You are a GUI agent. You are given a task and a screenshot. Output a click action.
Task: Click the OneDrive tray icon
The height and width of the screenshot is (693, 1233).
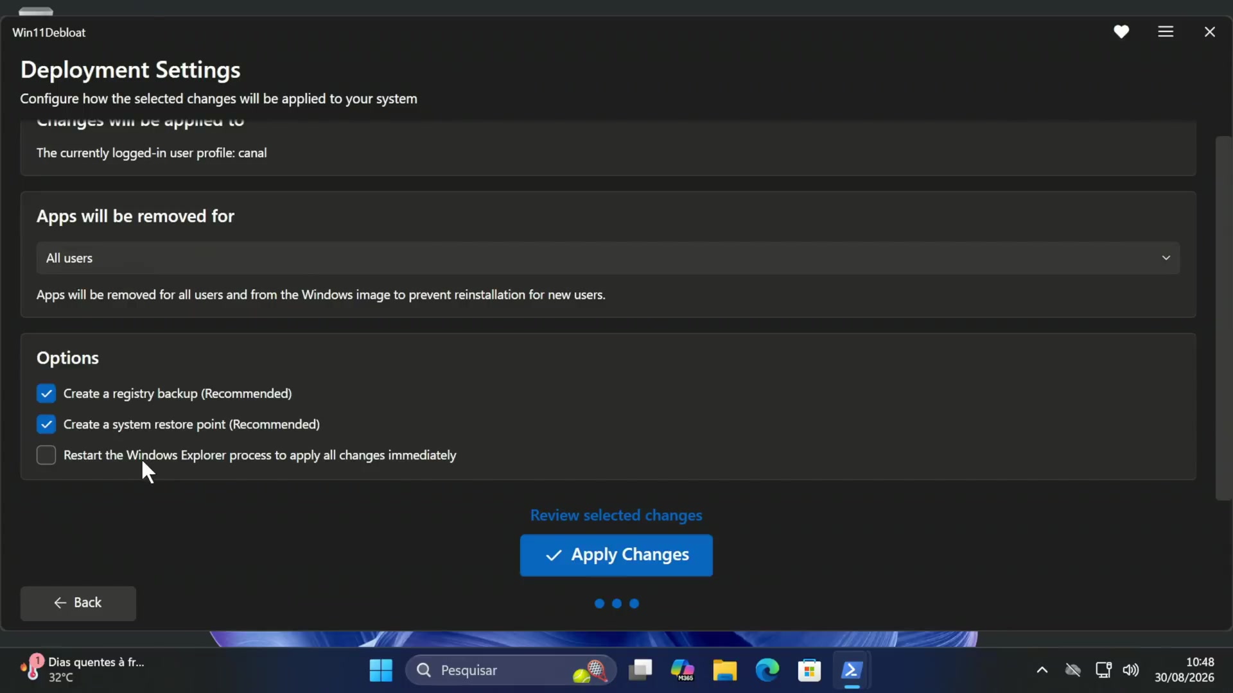click(1072, 671)
